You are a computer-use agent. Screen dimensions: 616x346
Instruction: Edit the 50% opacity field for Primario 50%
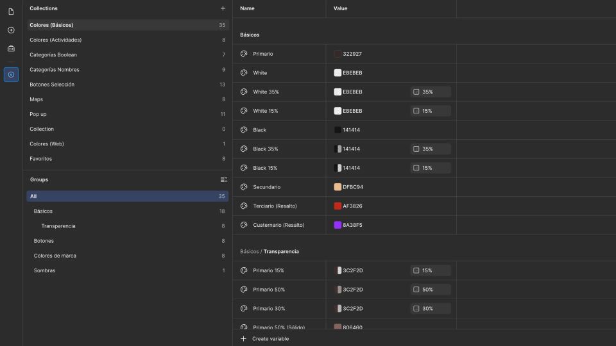(431, 290)
